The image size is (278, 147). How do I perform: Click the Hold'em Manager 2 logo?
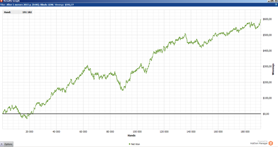click(x=270, y=143)
